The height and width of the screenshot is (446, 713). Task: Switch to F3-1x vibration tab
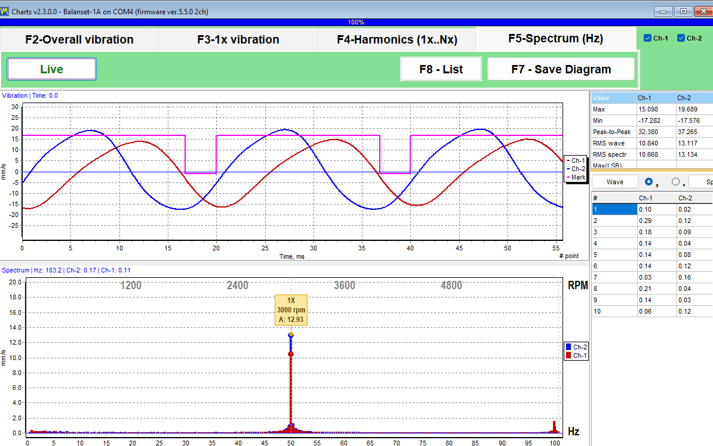[238, 39]
